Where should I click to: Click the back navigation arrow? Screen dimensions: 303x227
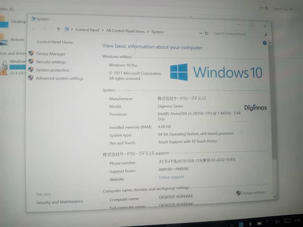(x=33, y=29)
